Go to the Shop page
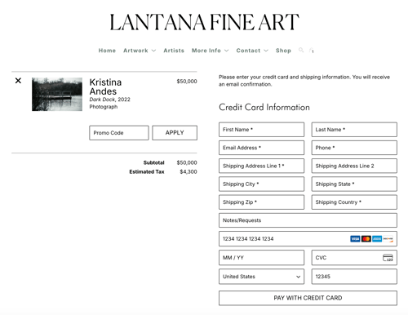408x315 pixels. point(283,51)
